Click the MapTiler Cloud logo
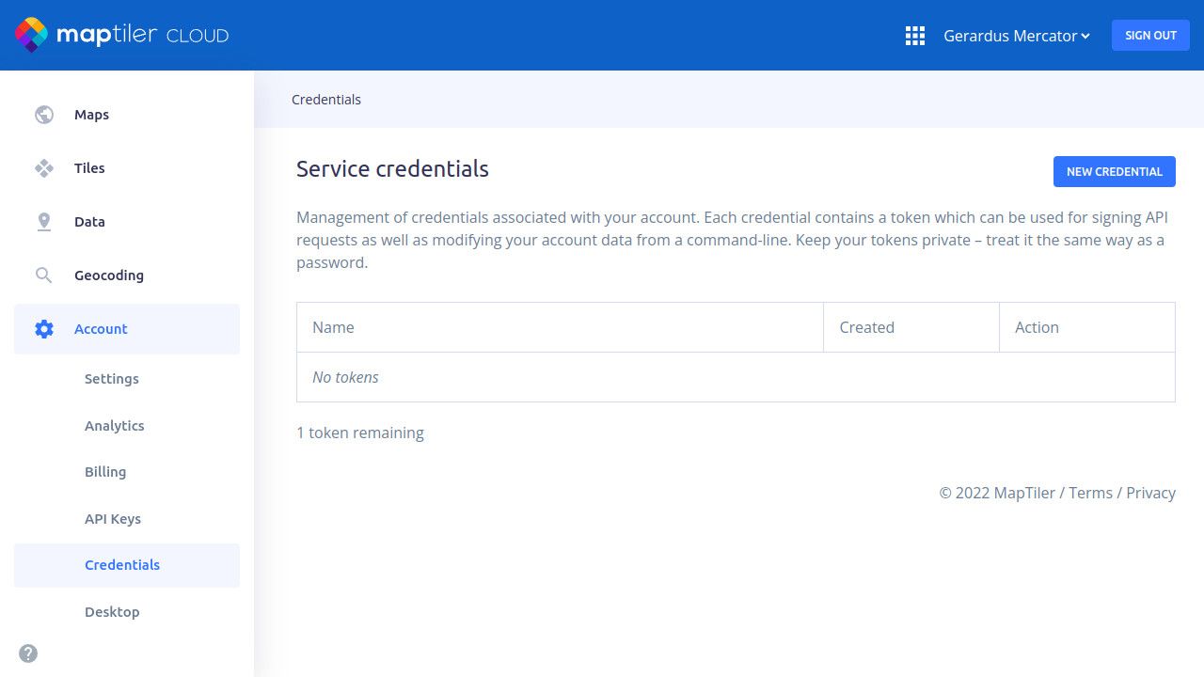This screenshot has width=1204, height=677. point(122,36)
